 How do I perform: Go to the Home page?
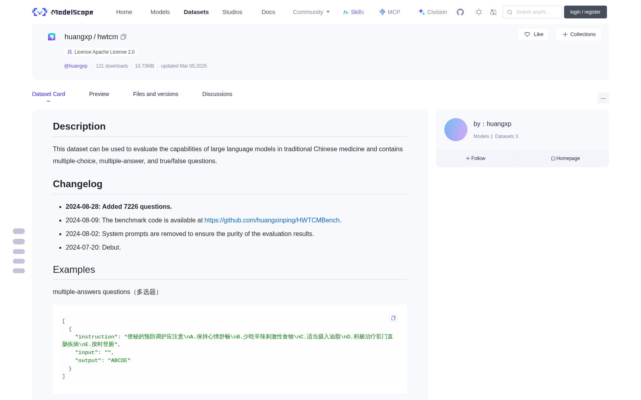tap(124, 12)
